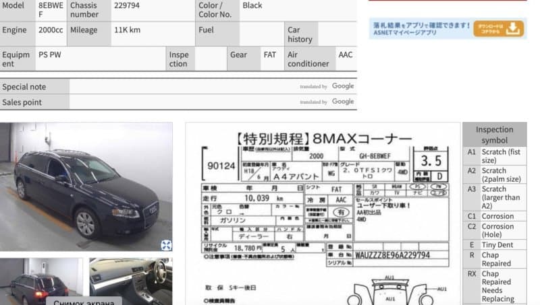Select the model value 8EBWEF
Viewport: 540px width, 305px height.
click(x=51, y=9)
